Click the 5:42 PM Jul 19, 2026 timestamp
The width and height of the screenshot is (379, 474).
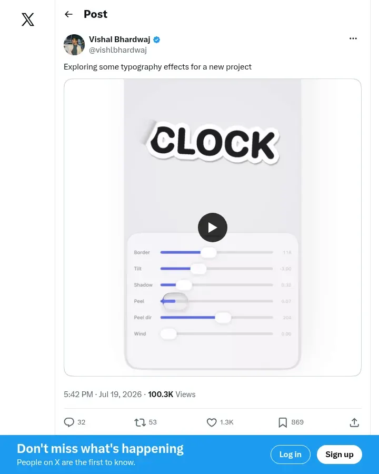103,394
